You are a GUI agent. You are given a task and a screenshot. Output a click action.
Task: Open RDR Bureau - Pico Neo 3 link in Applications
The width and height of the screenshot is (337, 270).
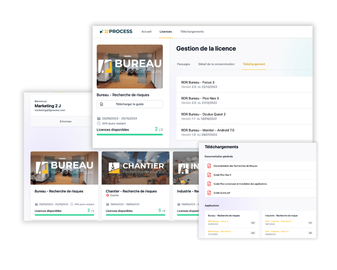pyautogui.click(x=219, y=231)
